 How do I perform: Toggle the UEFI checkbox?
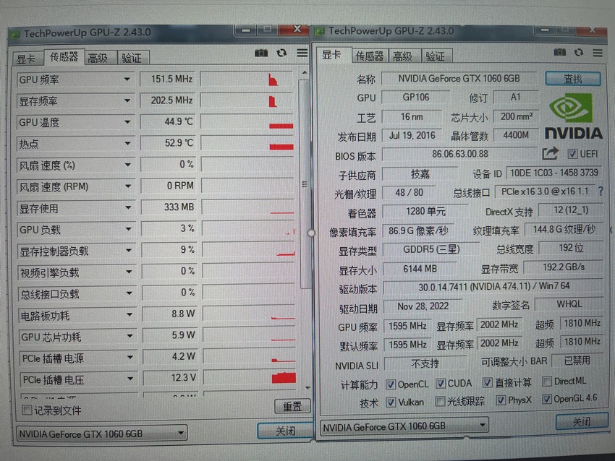572,153
